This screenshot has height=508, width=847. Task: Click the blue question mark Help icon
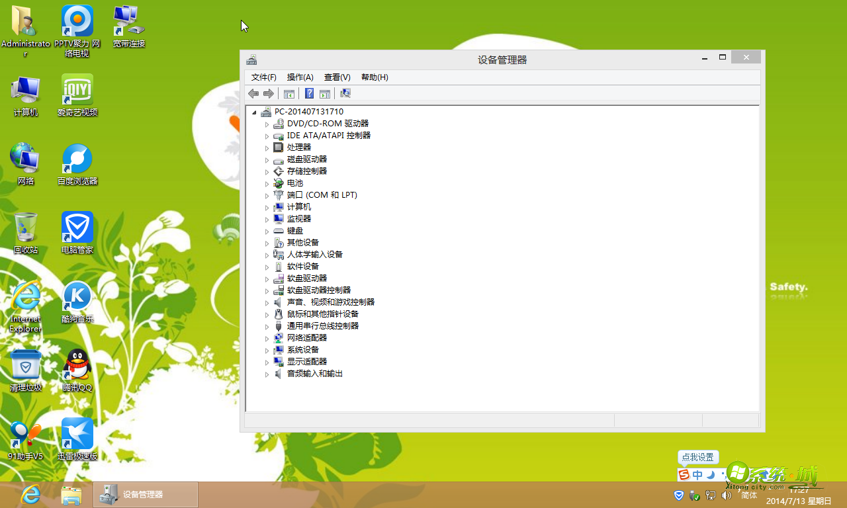pos(309,94)
